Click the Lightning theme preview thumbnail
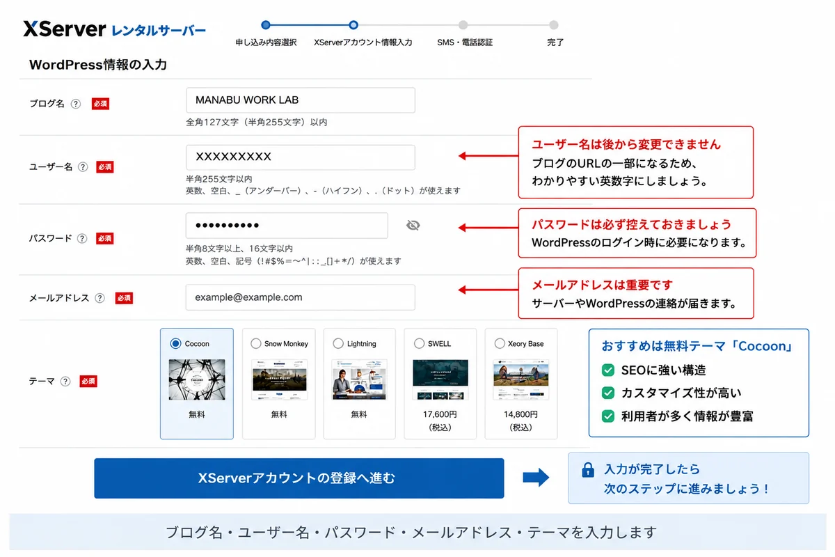 point(359,379)
